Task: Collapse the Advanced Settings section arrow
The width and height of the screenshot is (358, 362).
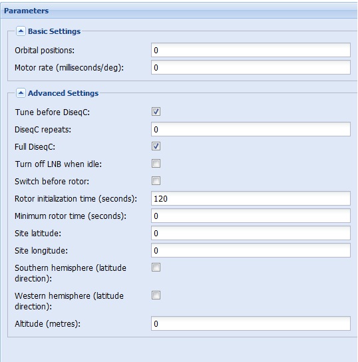Action: [21, 92]
